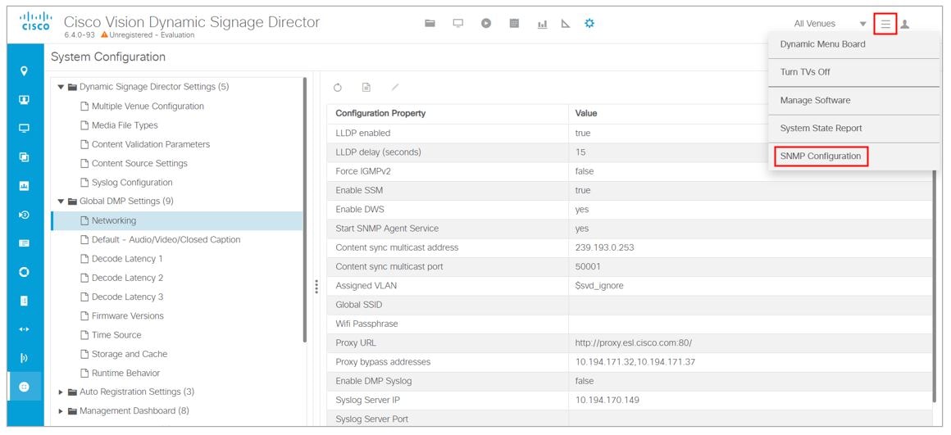Open the All Venues dropdown
This screenshot has height=435, width=951.
[830, 24]
